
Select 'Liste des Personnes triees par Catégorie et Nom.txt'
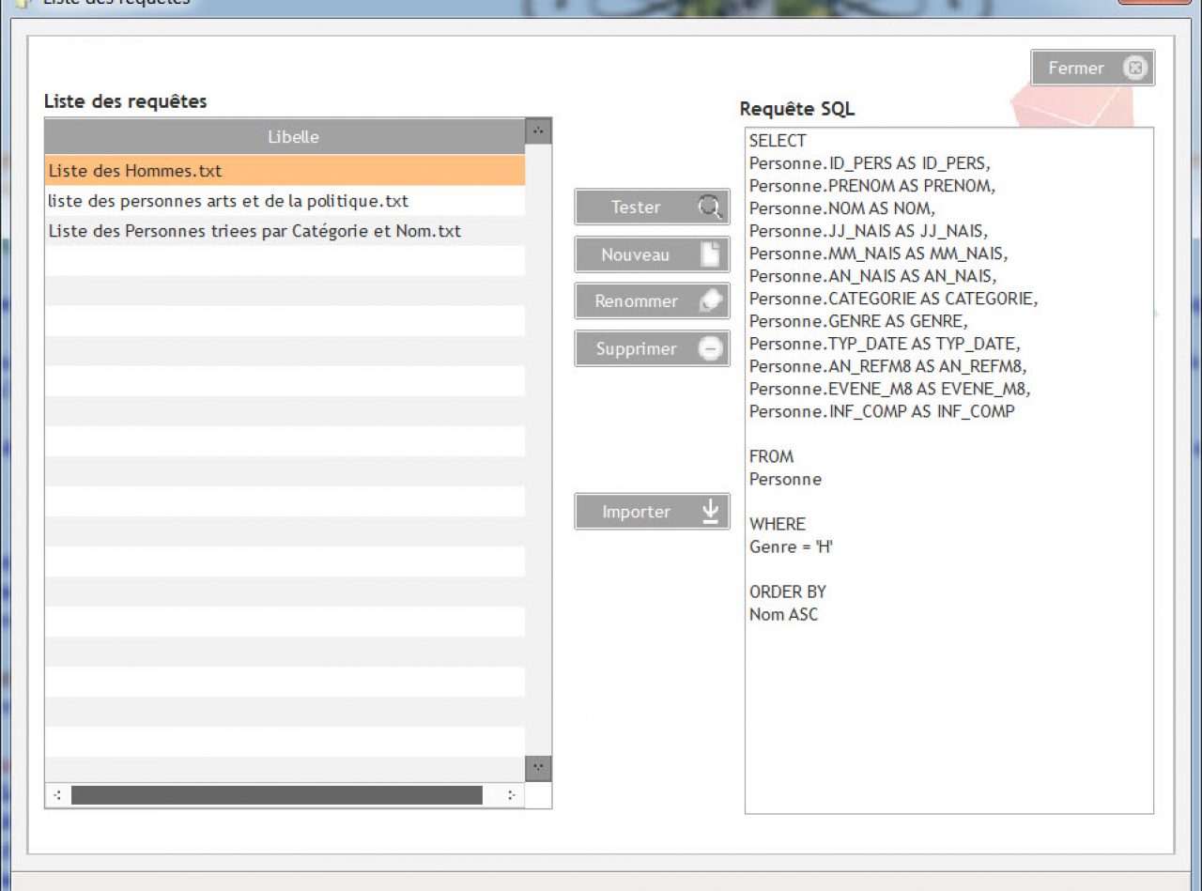pos(254,231)
